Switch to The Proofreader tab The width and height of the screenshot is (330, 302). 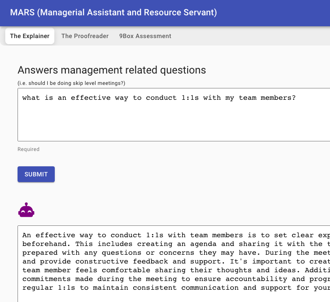(x=85, y=36)
